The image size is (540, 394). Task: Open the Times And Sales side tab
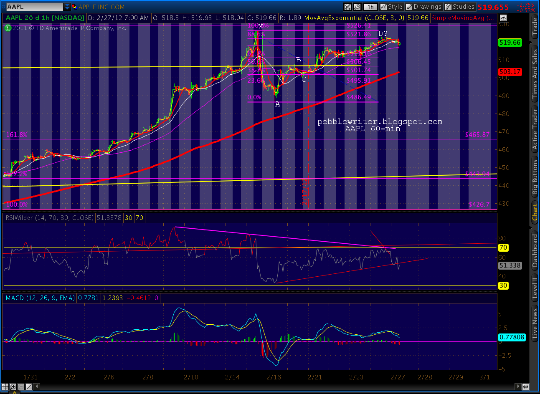(x=535, y=73)
